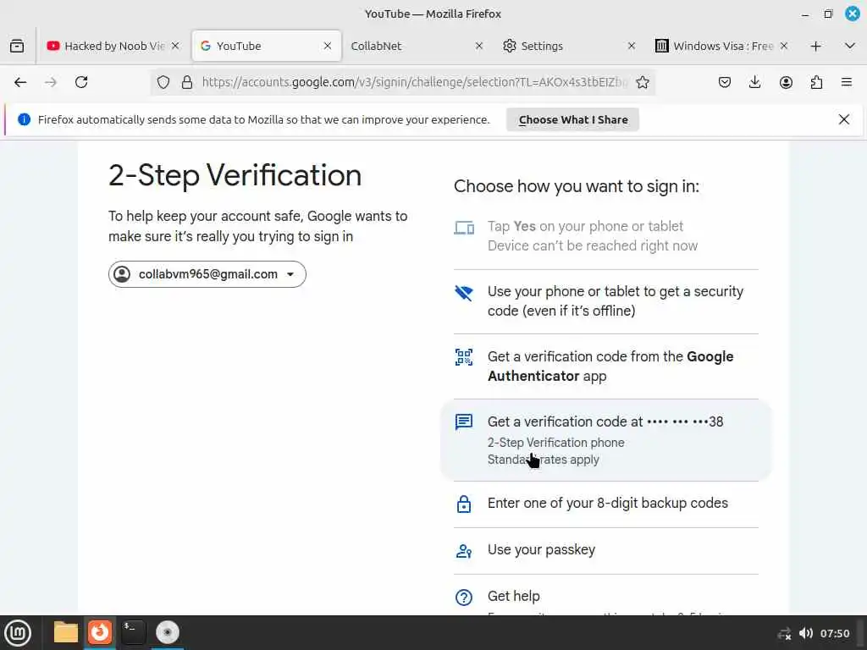Open the Pocket save icon
Screen dimensions: 867x650
coord(725,82)
